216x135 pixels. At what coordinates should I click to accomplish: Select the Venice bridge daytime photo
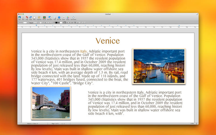pos(51,103)
